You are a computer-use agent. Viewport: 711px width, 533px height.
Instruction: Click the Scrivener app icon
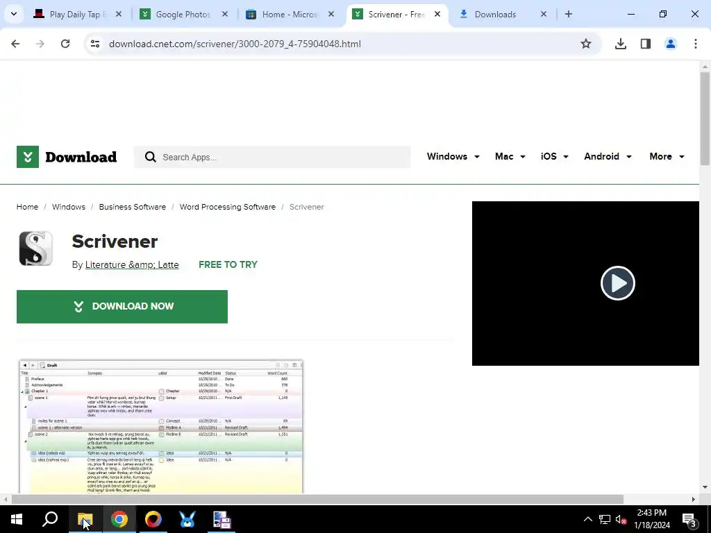[x=36, y=248]
